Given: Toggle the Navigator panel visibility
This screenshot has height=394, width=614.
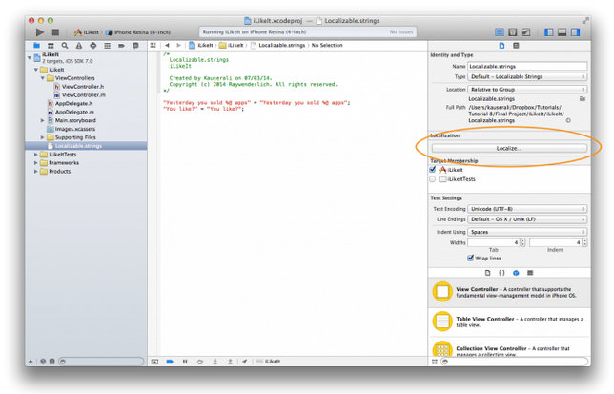Looking at the screenshot, I should [549, 32].
